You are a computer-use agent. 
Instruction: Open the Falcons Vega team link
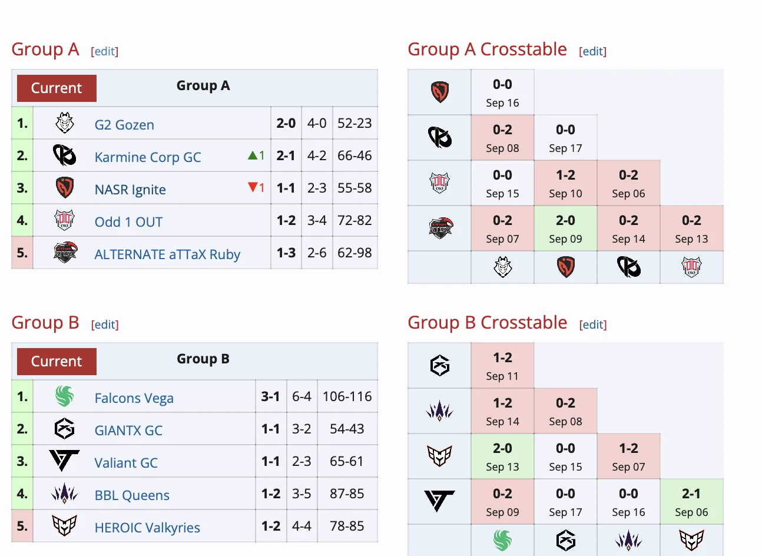point(134,398)
